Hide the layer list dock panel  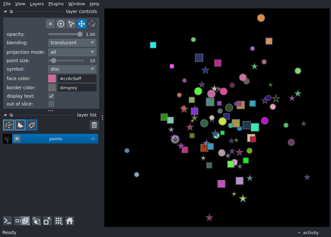[6, 115]
